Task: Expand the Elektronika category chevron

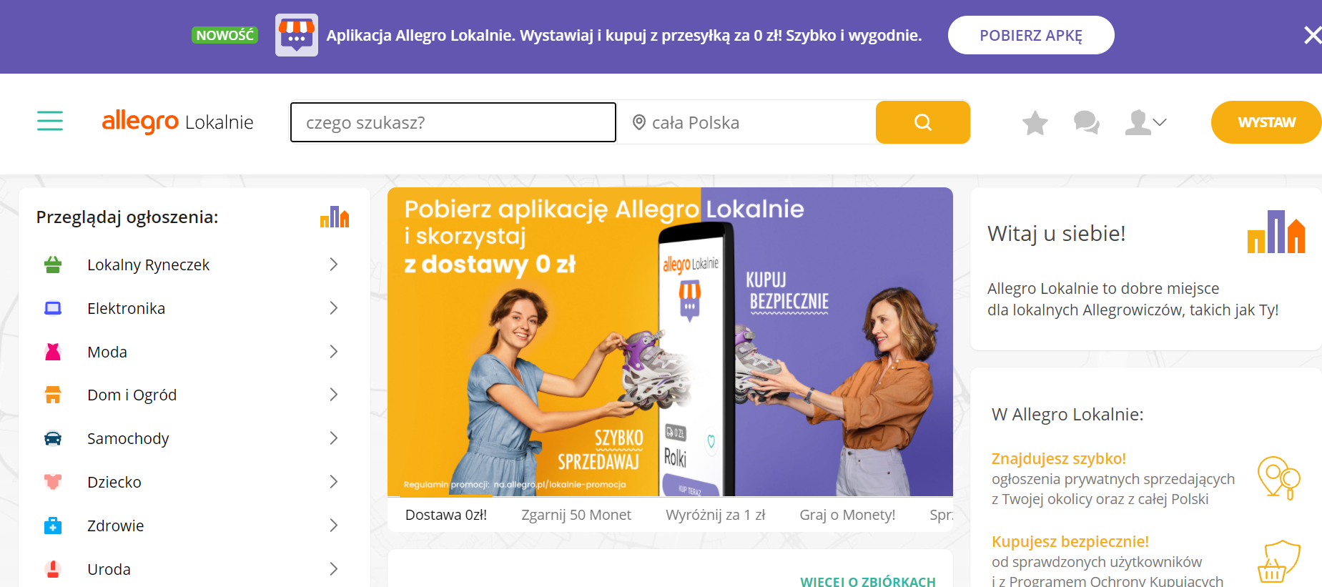Action: pos(333,308)
